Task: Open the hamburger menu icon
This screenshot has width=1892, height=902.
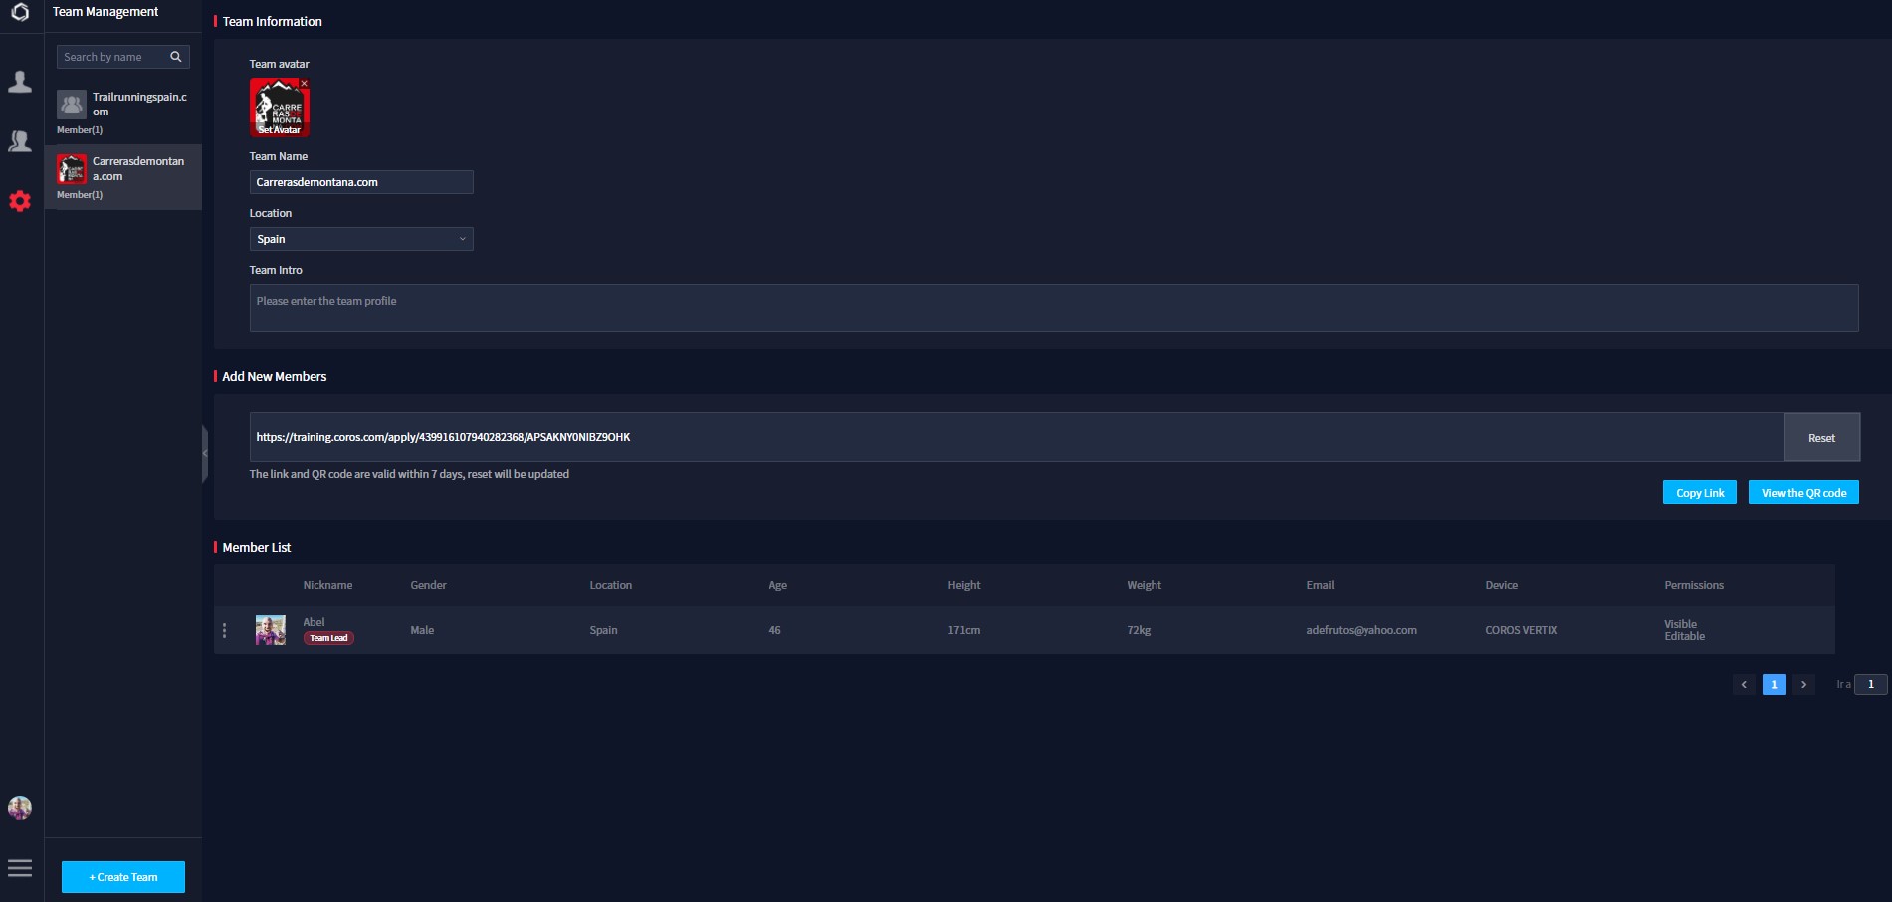Action: click(x=20, y=868)
